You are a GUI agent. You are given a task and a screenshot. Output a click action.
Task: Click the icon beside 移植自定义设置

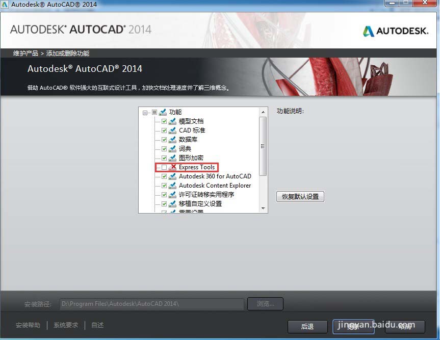[x=172, y=204]
